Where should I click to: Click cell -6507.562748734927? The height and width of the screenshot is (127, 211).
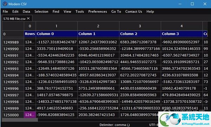tap(182, 55)
